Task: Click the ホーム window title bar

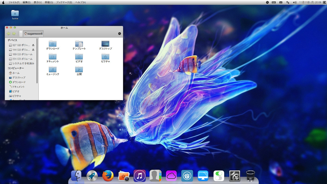Action: [64, 28]
